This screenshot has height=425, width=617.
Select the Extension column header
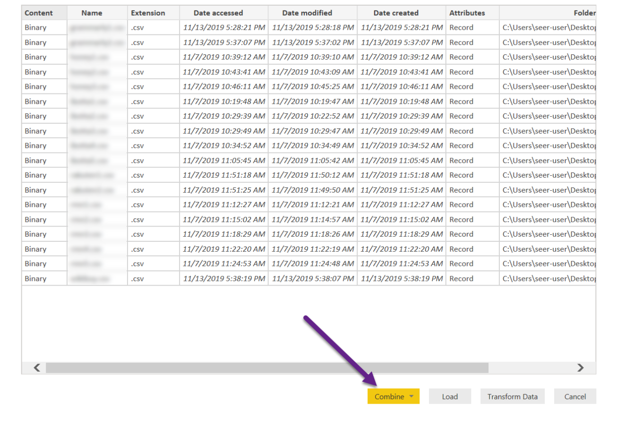148,13
